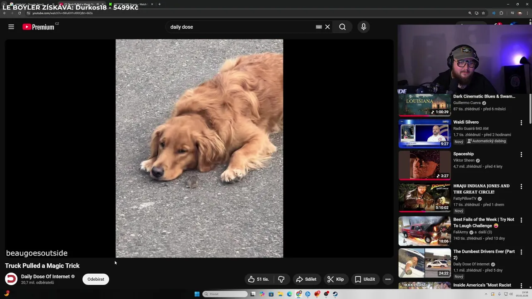Expand hidden system tray icons chevron

pos(486,294)
